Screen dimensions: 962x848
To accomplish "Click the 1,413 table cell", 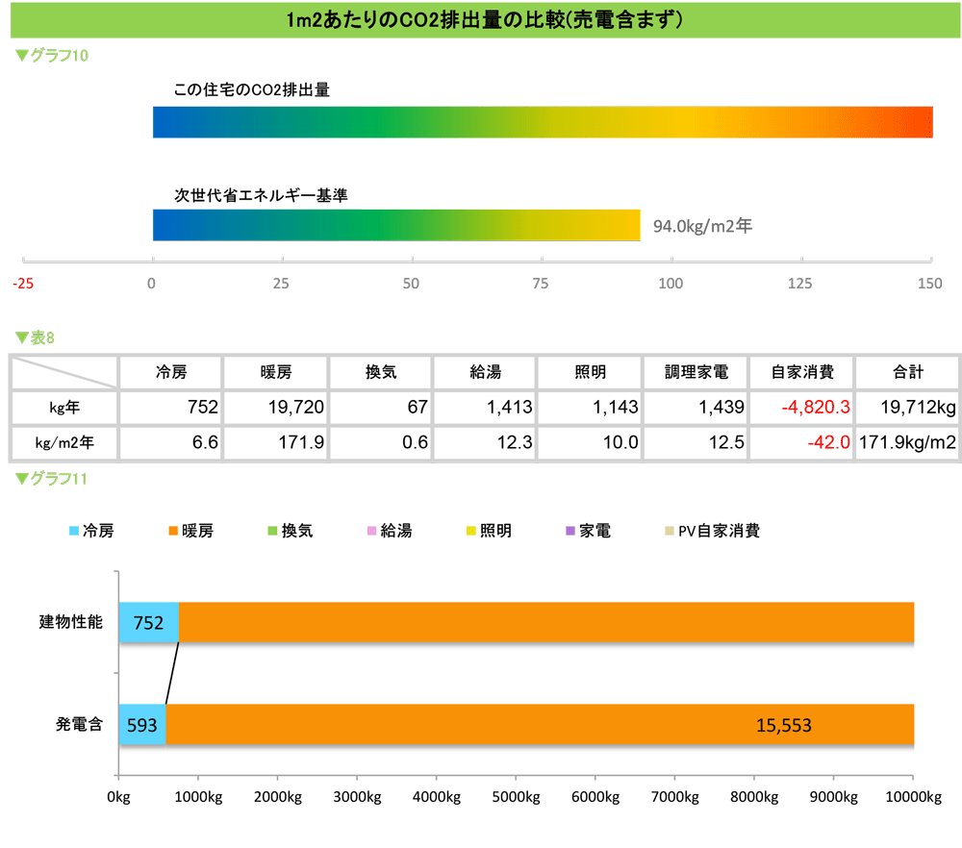I will click(x=485, y=407).
